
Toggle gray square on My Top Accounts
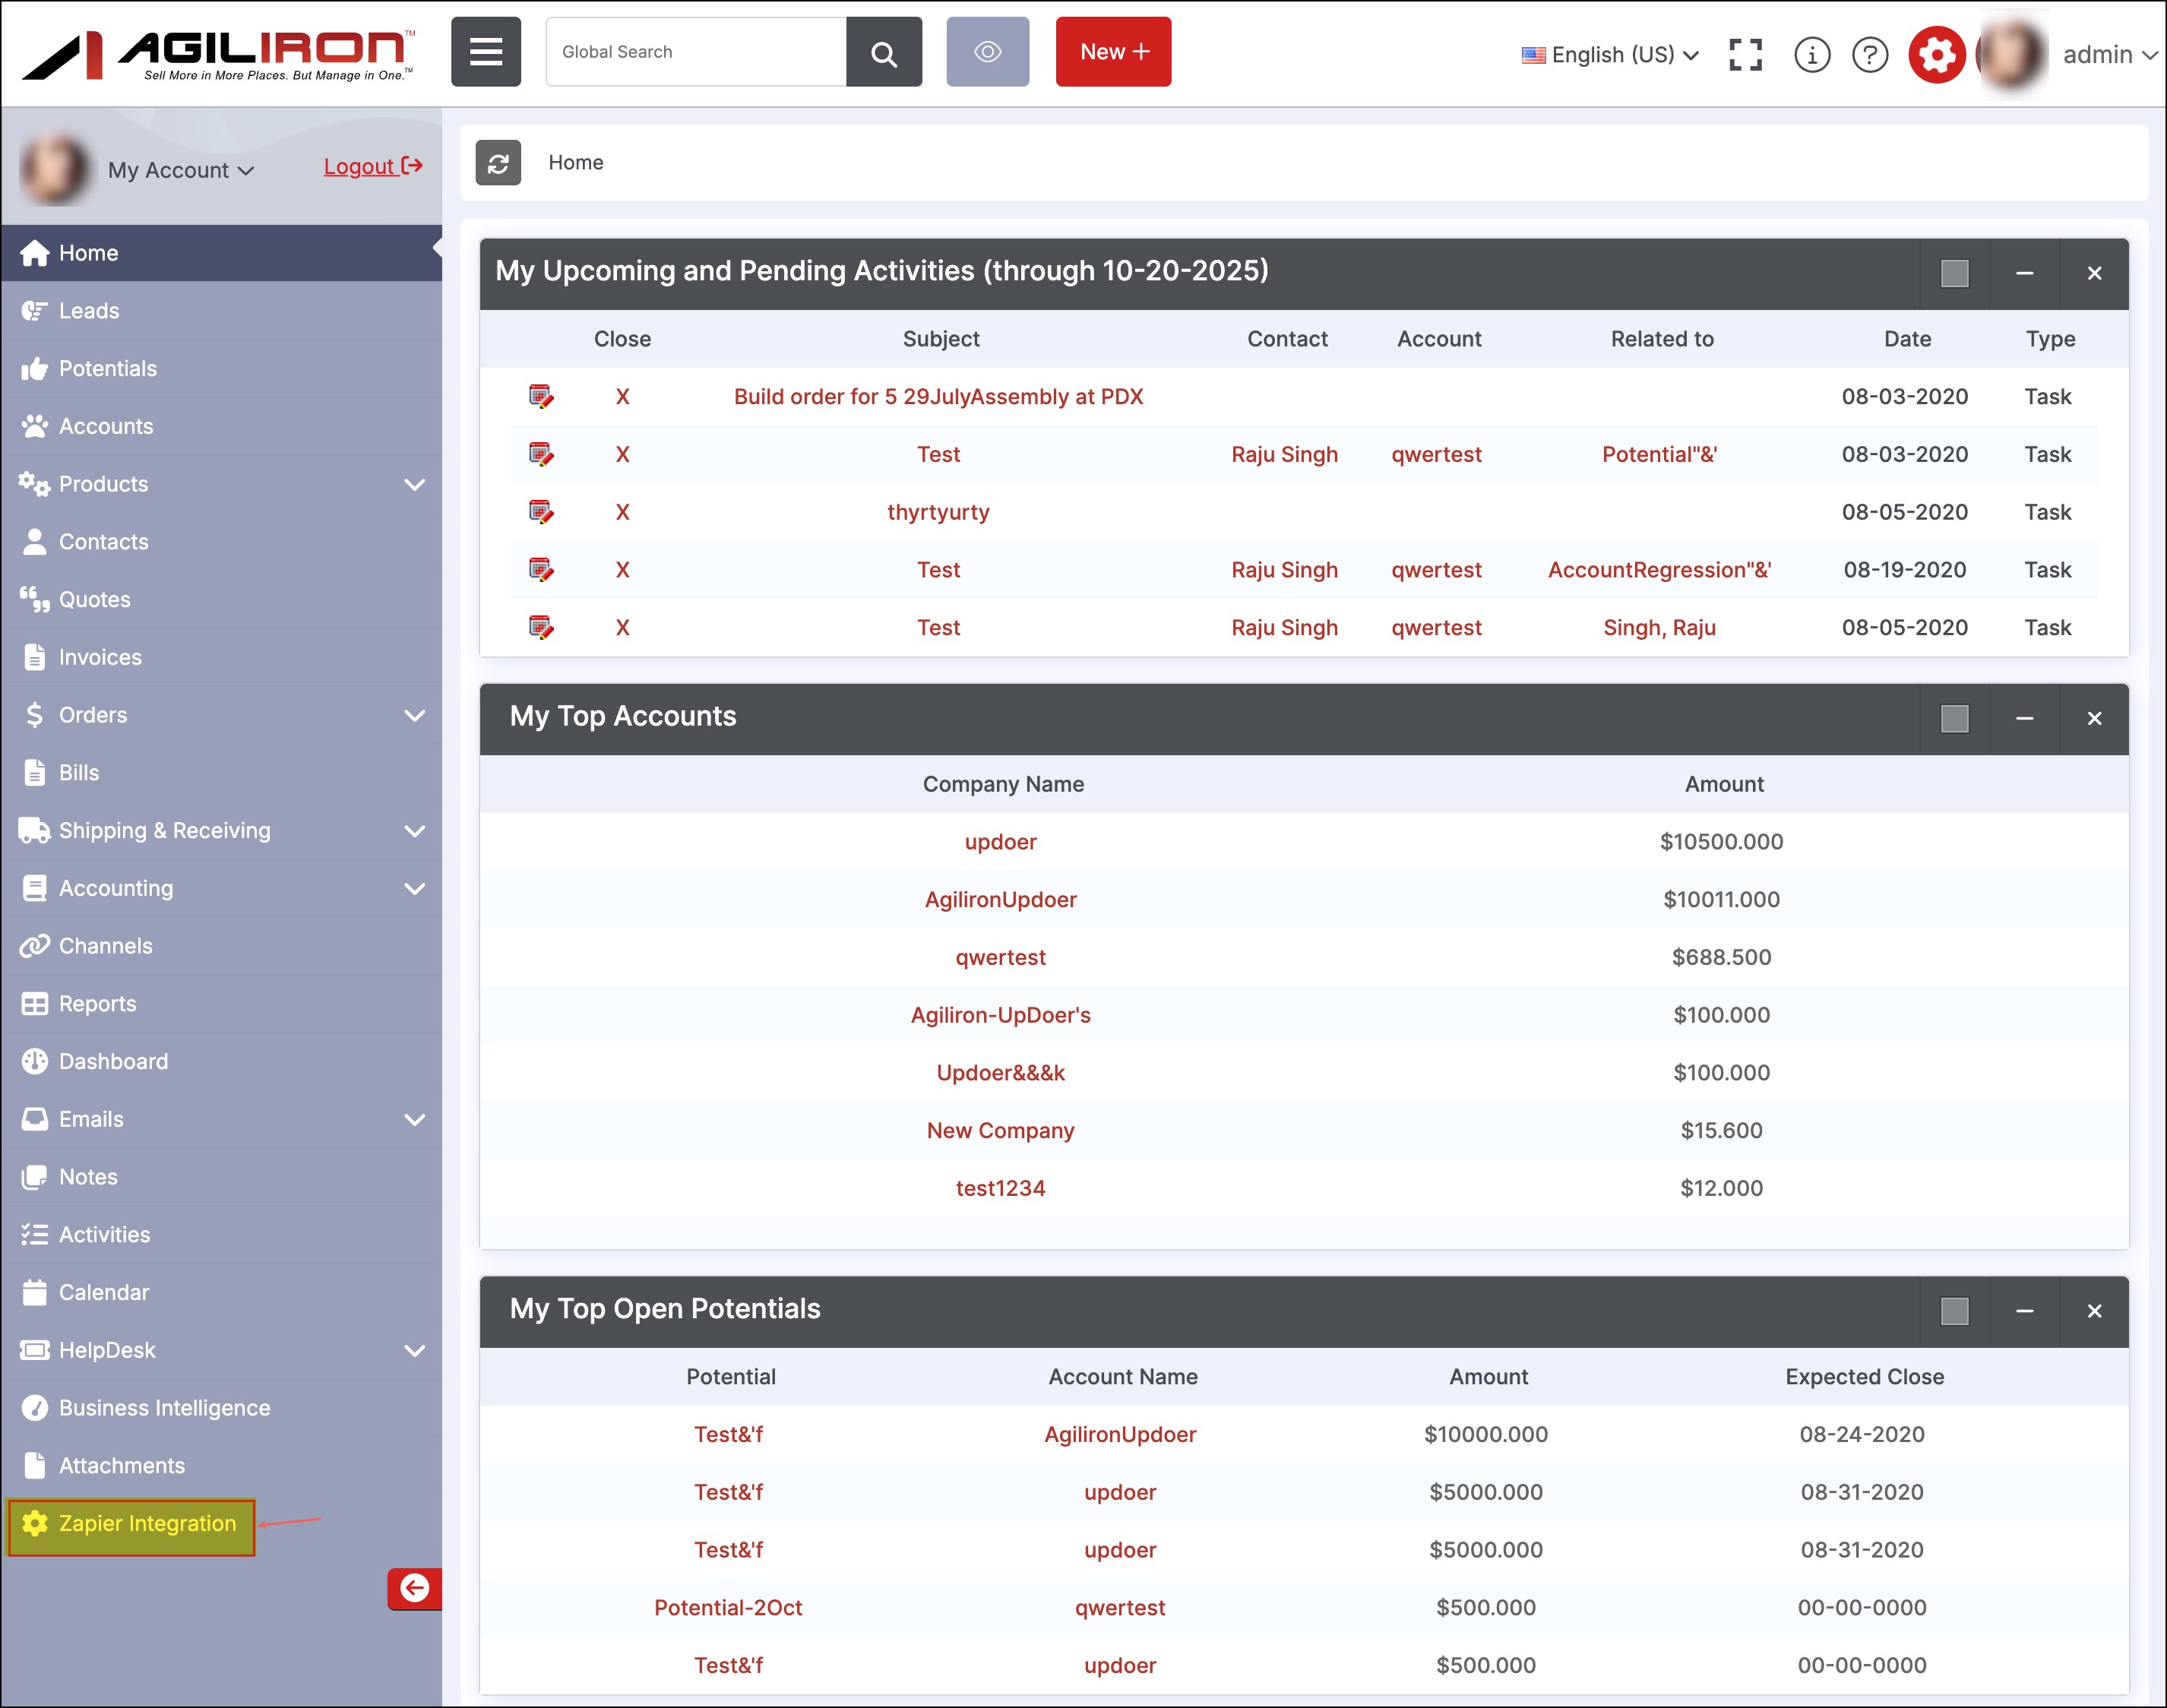(x=1954, y=719)
